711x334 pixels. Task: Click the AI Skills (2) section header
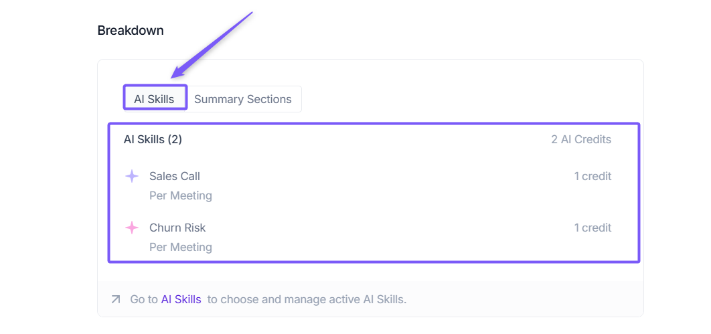[x=153, y=140]
